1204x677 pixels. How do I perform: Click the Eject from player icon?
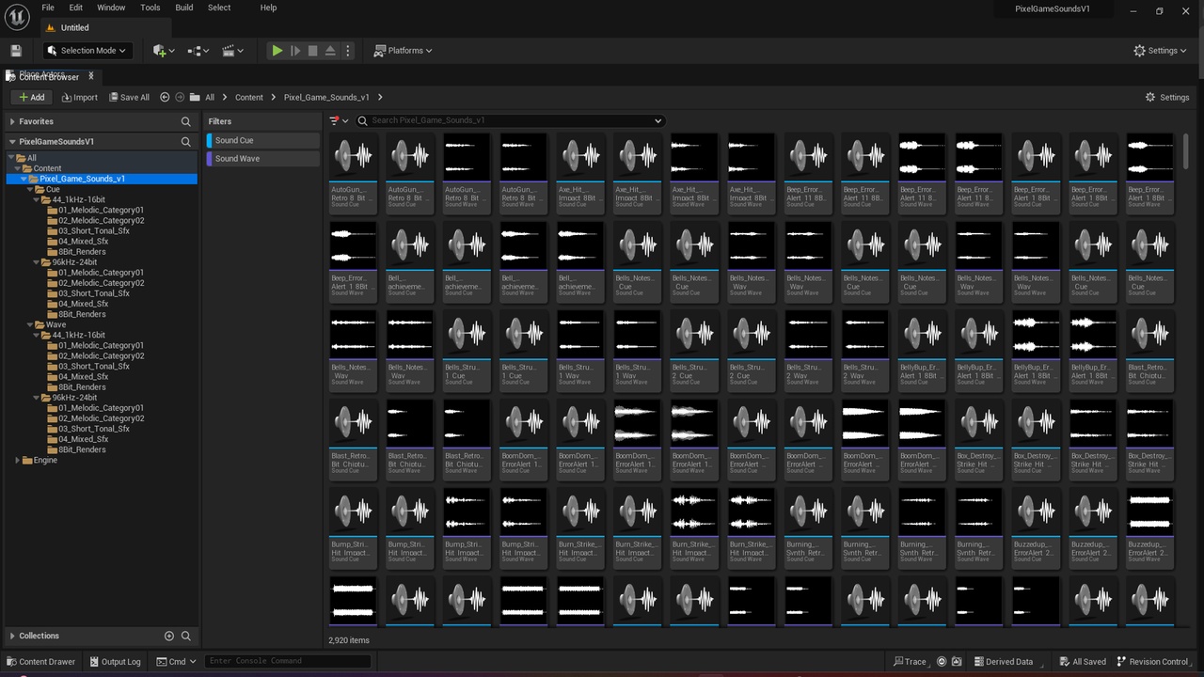(x=330, y=51)
